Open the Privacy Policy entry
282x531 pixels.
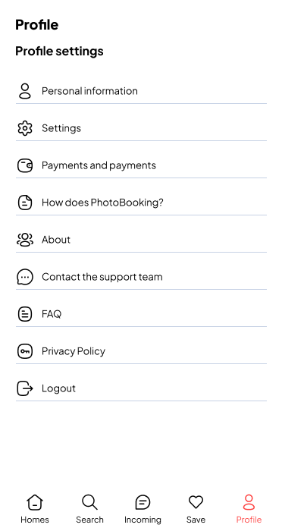(141, 351)
